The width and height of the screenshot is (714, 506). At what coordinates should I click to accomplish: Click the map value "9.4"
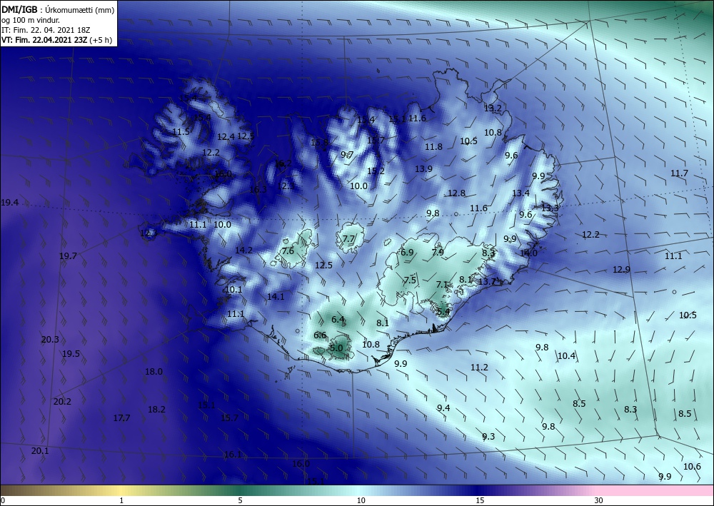(443, 408)
